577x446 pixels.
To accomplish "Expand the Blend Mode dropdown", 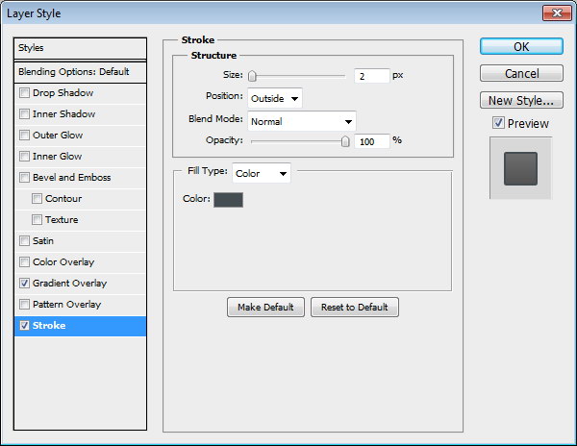I will click(x=302, y=121).
